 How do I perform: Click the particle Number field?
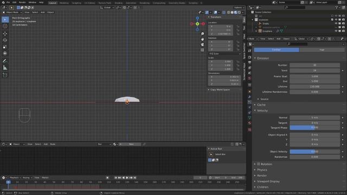coord(314,65)
